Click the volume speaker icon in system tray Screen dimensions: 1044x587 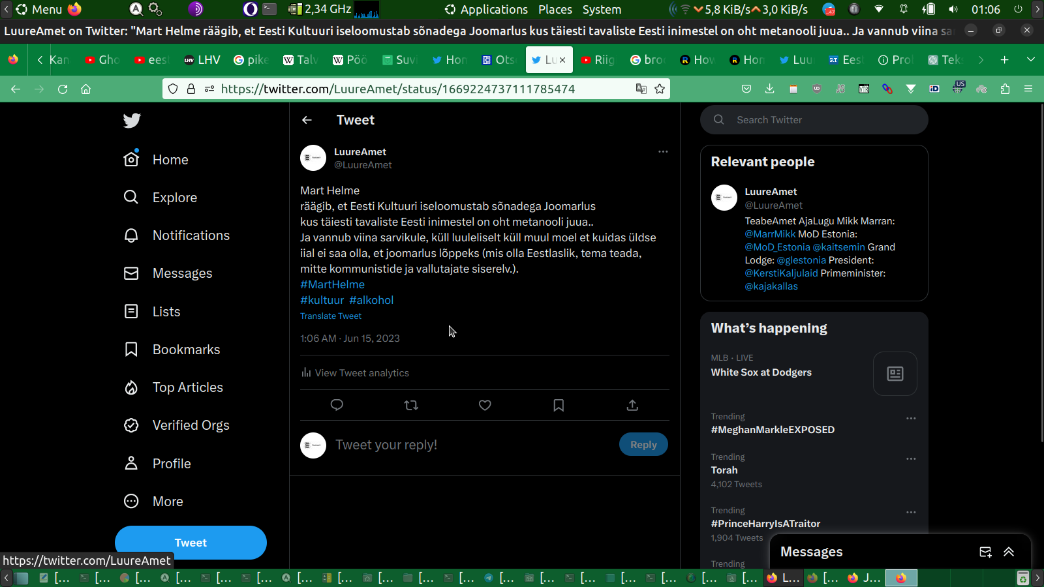[953, 9]
